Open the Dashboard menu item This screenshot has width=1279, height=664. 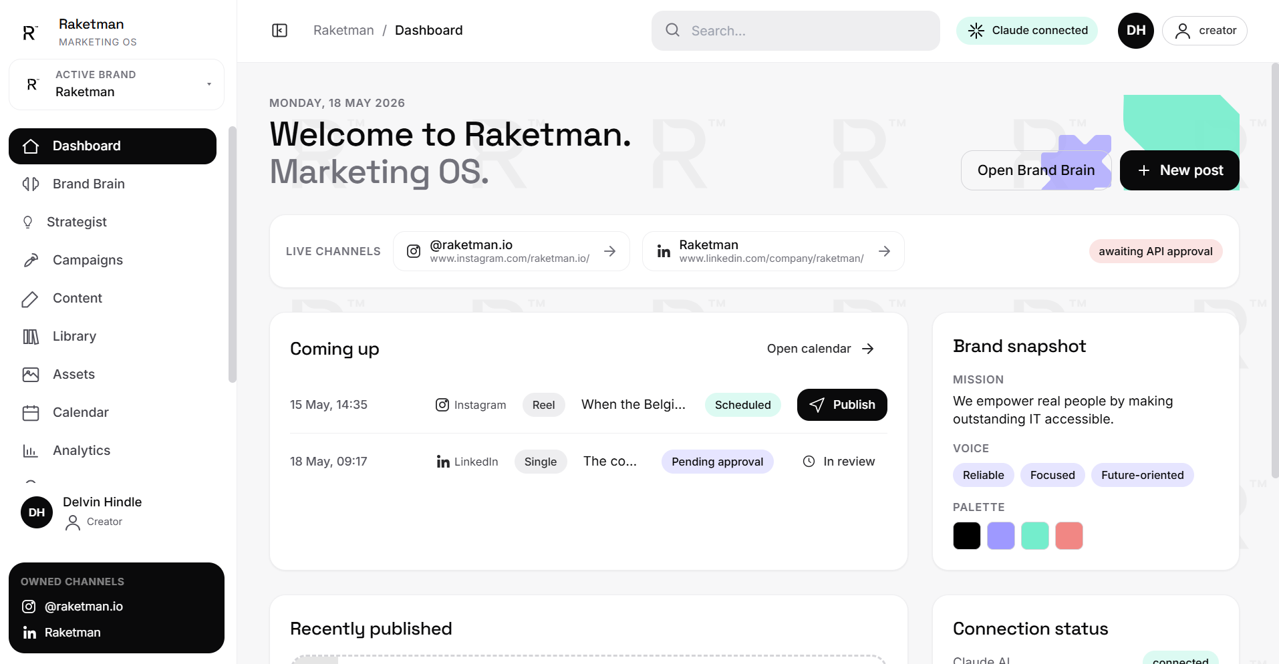(112, 146)
